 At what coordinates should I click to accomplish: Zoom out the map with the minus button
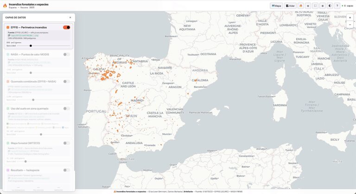pos(350,25)
